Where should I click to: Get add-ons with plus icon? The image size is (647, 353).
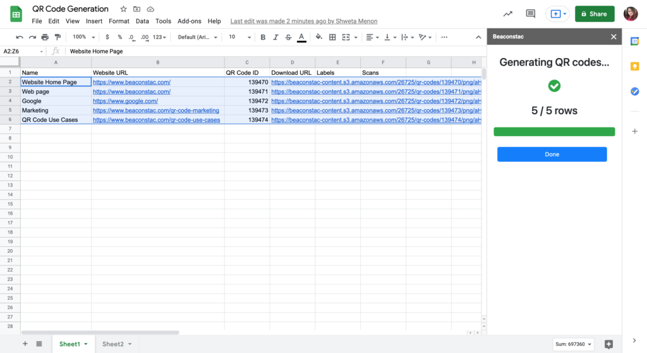[x=634, y=131]
